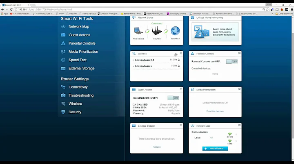The height and width of the screenshot is (164, 294).
Task: Select the Parental Controls warning triangle icon in sidebar
Action: coord(63,43)
